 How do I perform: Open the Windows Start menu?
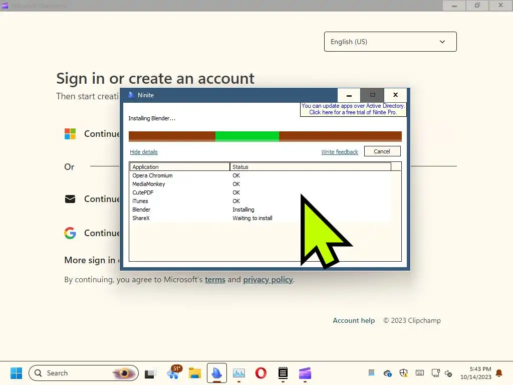[x=16, y=373]
